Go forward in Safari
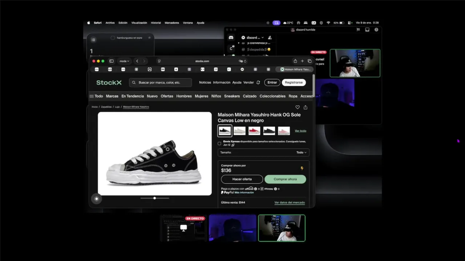 144,61
